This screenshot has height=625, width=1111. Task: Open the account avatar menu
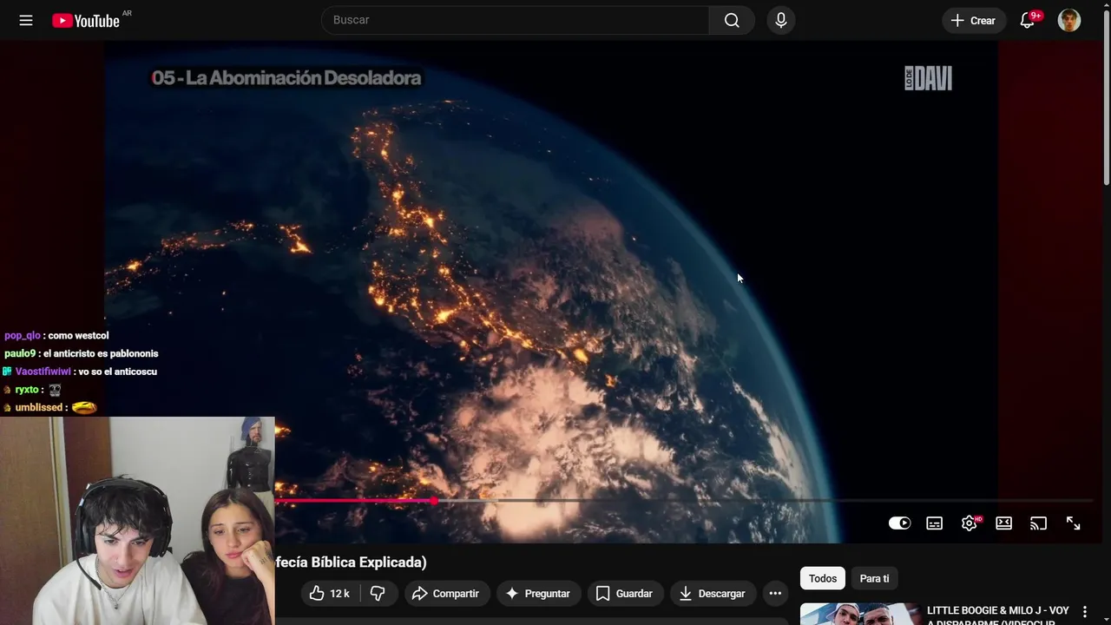pos(1069,20)
